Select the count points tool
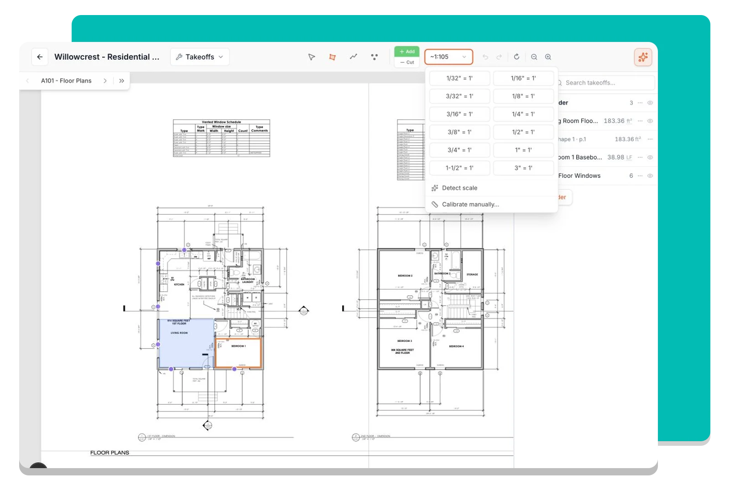 tap(375, 57)
